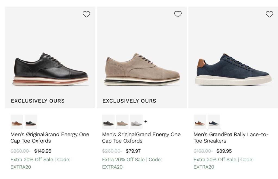Click heart icon on the tan suede oxford
278x179 pixels.
pos(178,14)
